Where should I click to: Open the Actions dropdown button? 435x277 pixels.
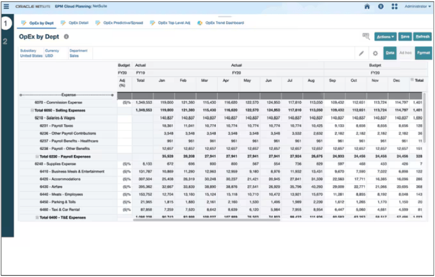click(385, 37)
